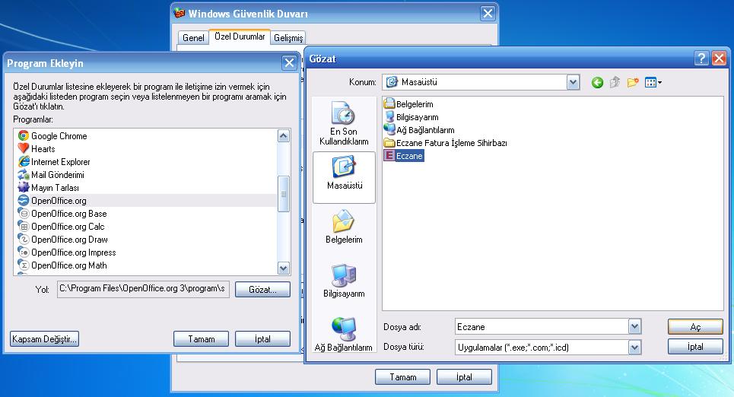
Task: Click the Yol path field
Action: pos(143,289)
